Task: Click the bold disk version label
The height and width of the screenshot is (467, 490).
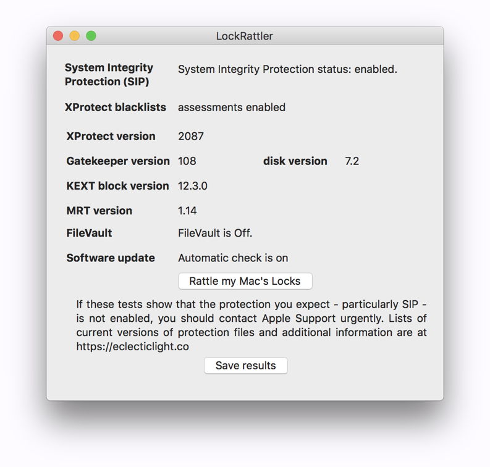Action: click(x=295, y=161)
